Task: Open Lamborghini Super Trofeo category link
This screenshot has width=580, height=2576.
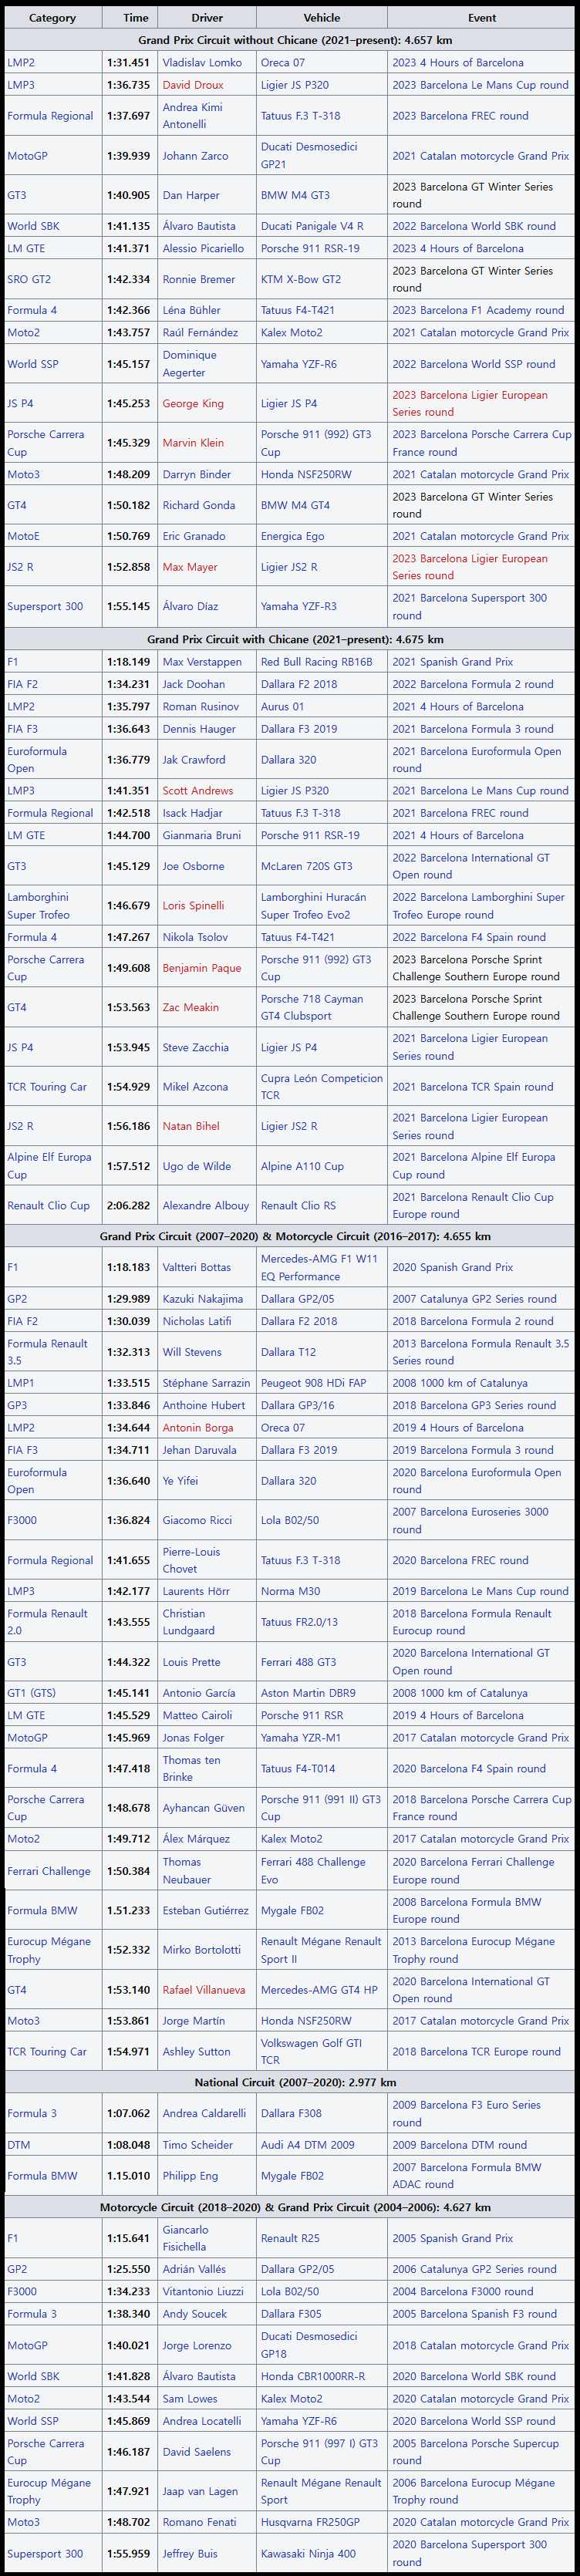Action: [39, 906]
